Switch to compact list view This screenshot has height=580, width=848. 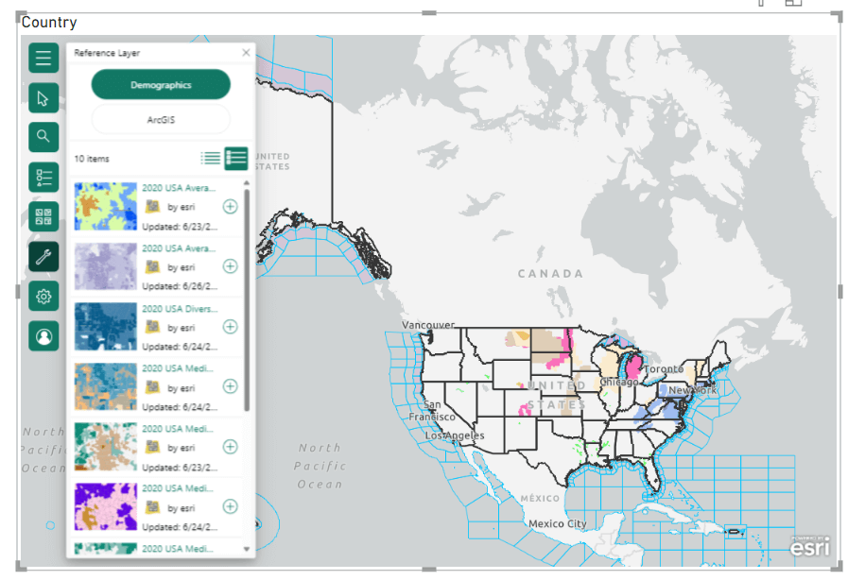(211, 158)
